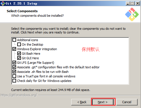This screenshot has width=141, height=108.
Task: Enable daily Git for Windows update check
Action: click(14, 81)
